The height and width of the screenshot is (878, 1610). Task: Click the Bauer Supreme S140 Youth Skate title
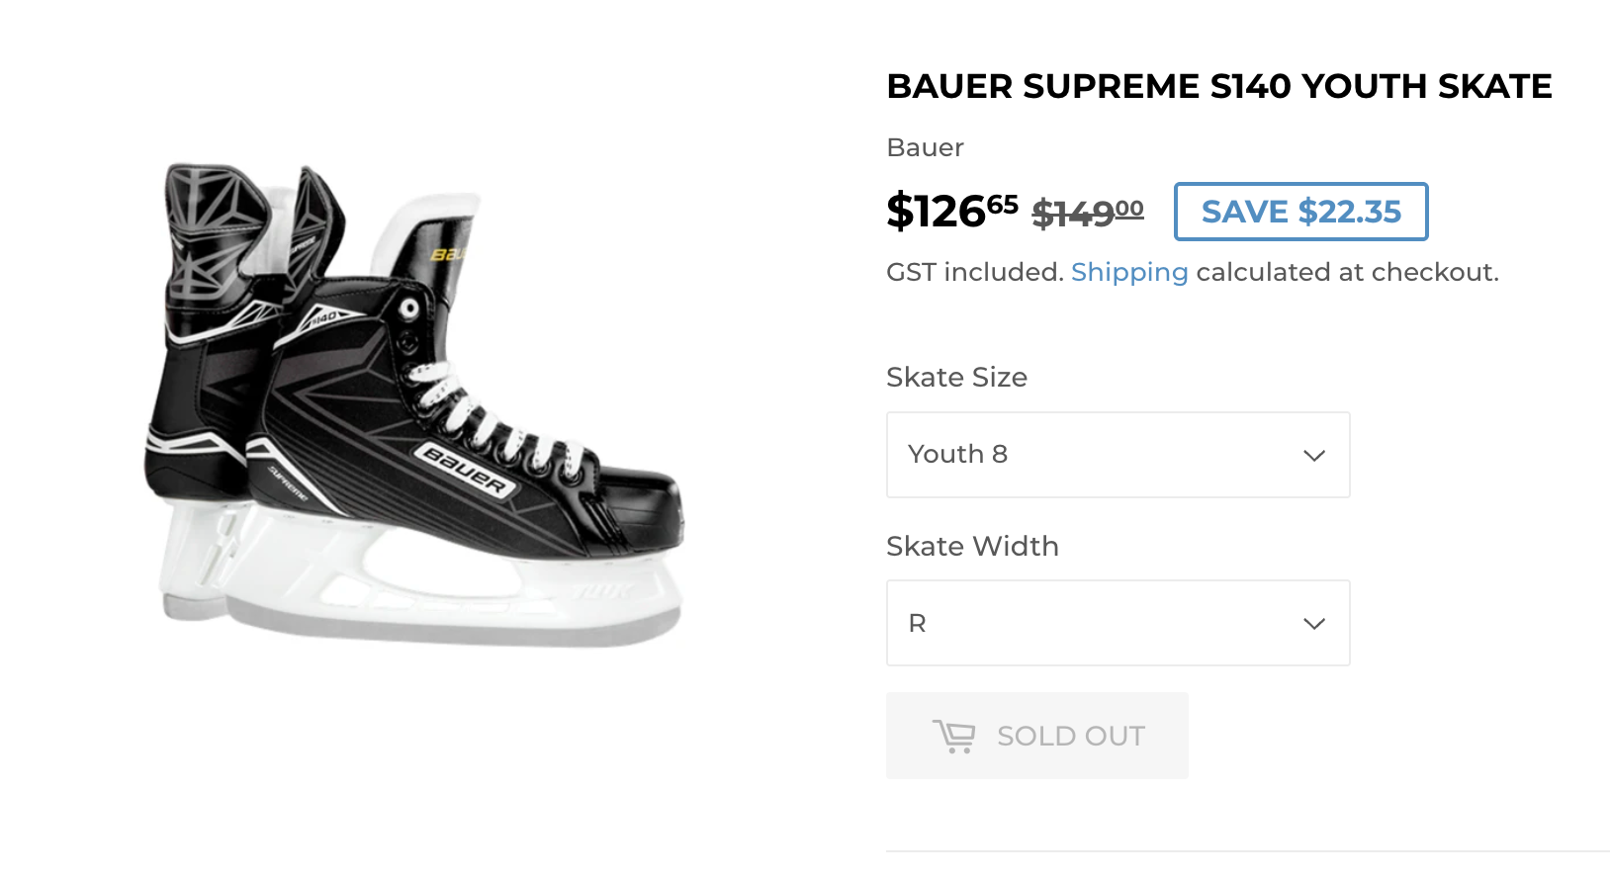pyautogui.click(x=1218, y=87)
